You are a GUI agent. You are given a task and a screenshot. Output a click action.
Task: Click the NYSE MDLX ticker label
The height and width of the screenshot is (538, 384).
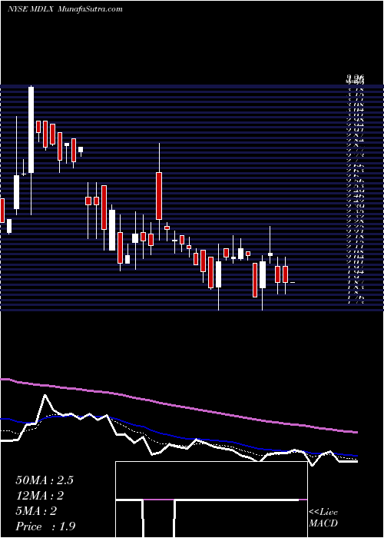(x=31, y=9)
